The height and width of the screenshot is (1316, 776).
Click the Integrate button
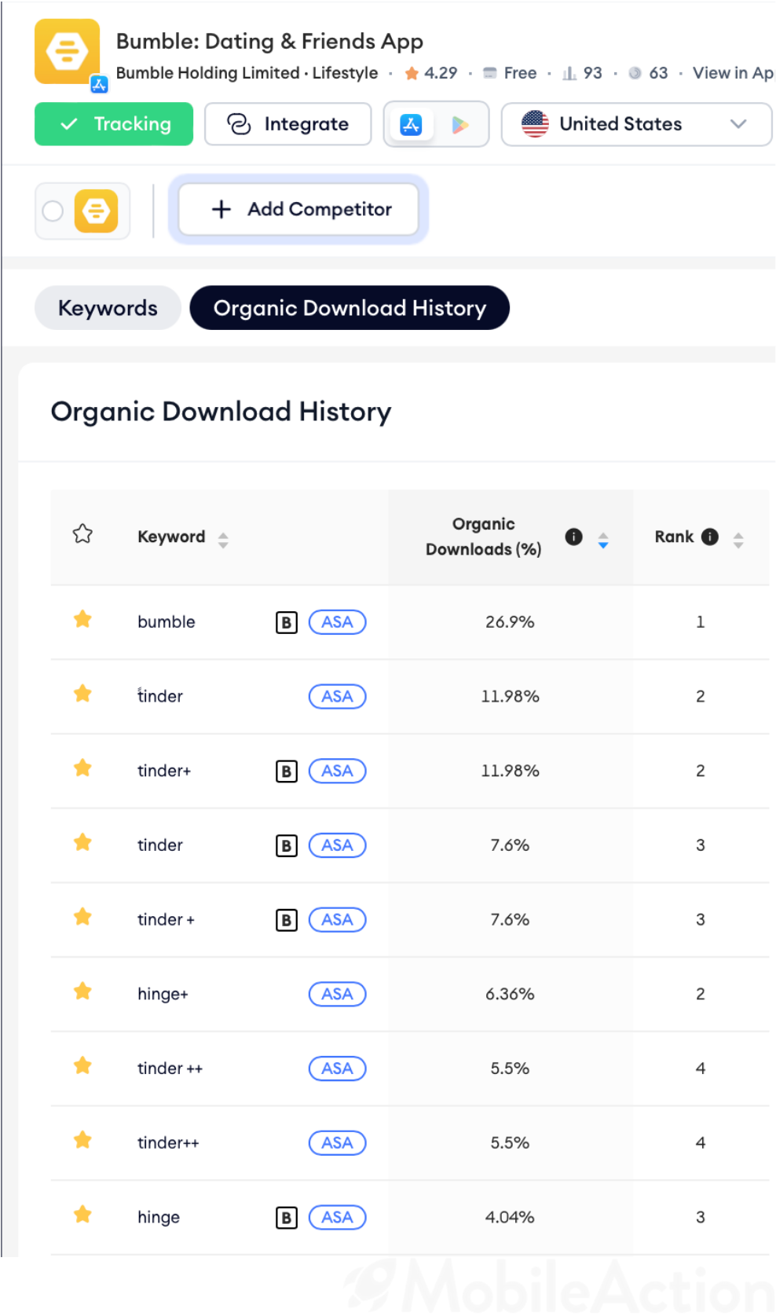coord(288,124)
